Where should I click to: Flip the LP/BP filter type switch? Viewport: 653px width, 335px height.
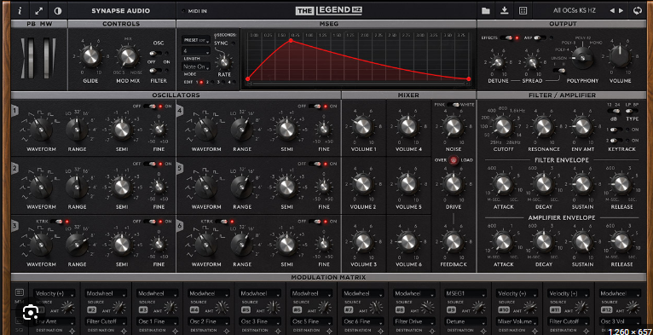[x=633, y=111]
